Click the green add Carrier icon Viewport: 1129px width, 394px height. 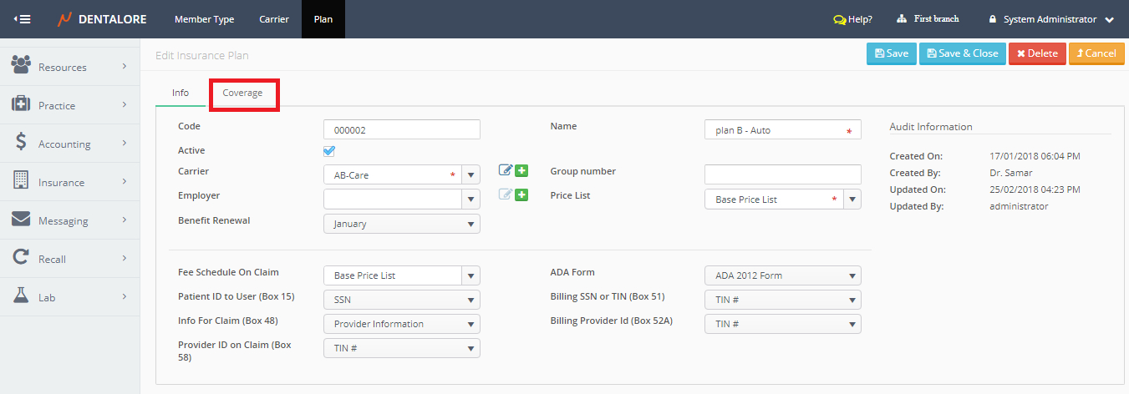point(521,171)
